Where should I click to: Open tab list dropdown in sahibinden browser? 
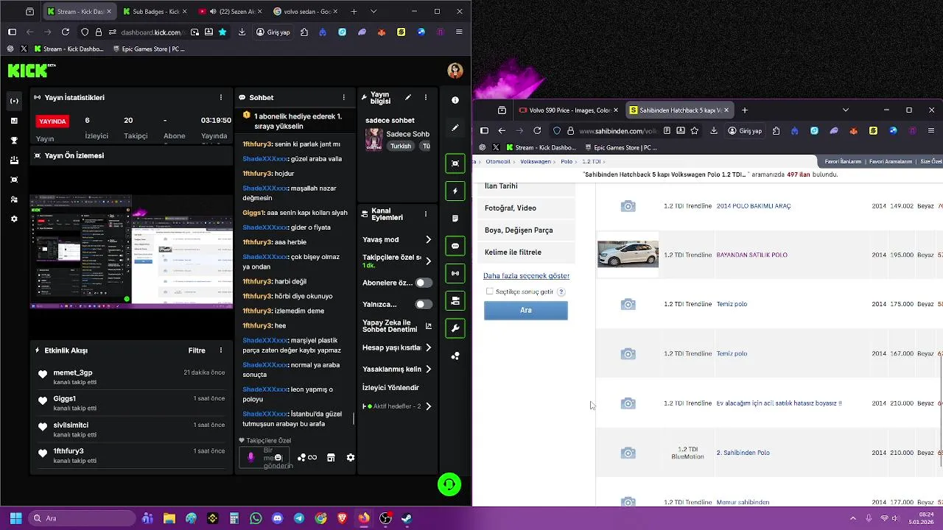(x=845, y=110)
